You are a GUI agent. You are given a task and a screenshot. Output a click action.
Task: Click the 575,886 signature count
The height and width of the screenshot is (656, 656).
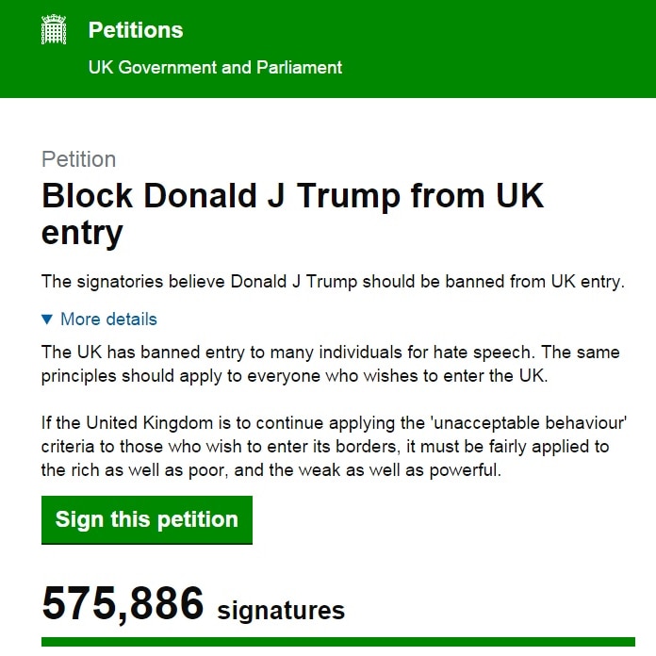coord(123,603)
